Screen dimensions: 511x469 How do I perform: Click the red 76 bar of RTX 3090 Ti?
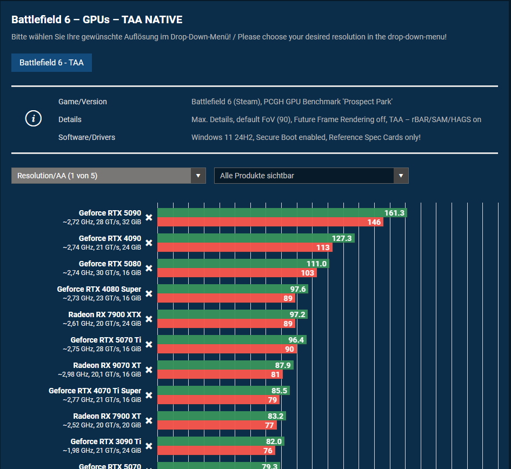tap(216, 451)
